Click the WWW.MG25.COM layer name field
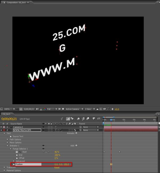The width and height of the screenshot is (160, 173). 27,130
